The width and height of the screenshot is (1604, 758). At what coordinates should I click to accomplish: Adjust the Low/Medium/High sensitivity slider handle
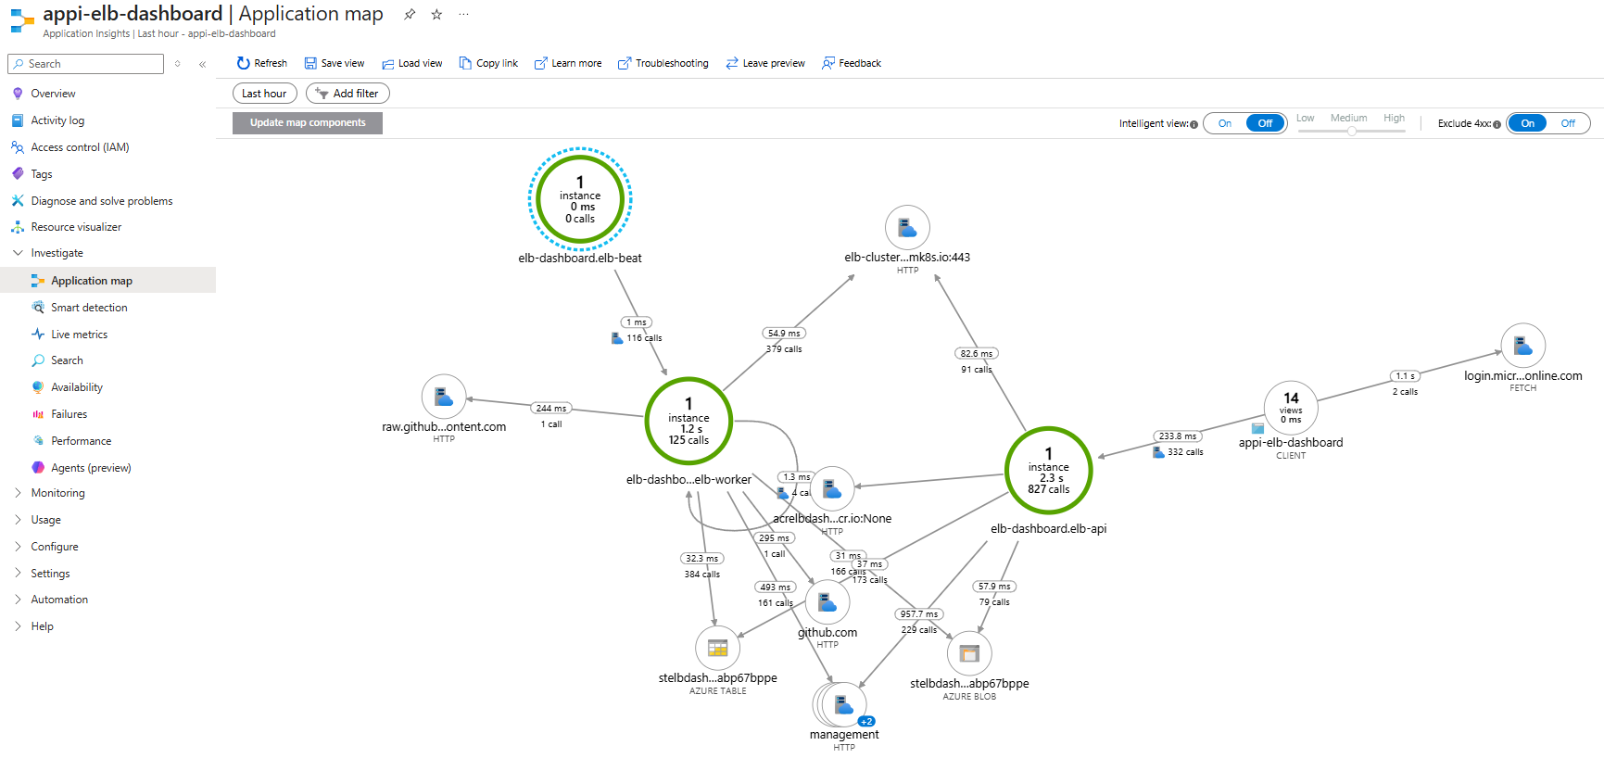tap(1352, 131)
